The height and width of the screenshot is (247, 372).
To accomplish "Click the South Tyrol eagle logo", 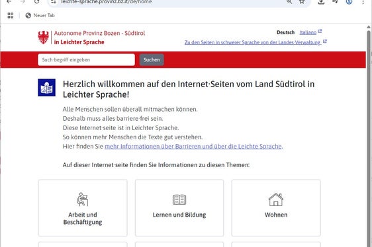I will pos(44,38).
